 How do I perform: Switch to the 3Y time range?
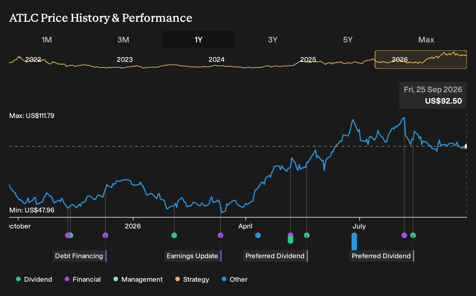(273, 40)
